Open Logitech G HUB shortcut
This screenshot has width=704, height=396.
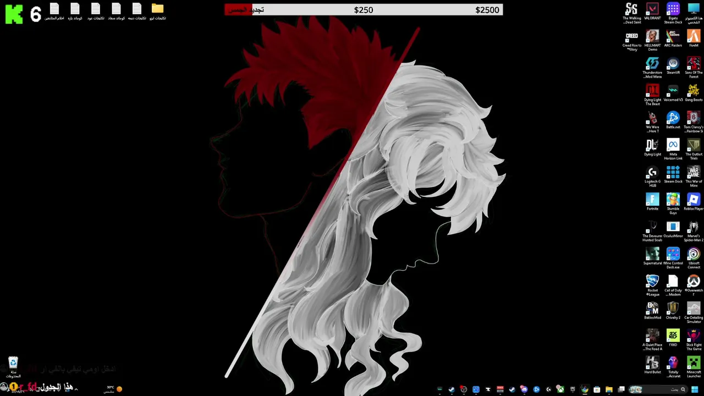tap(652, 176)
